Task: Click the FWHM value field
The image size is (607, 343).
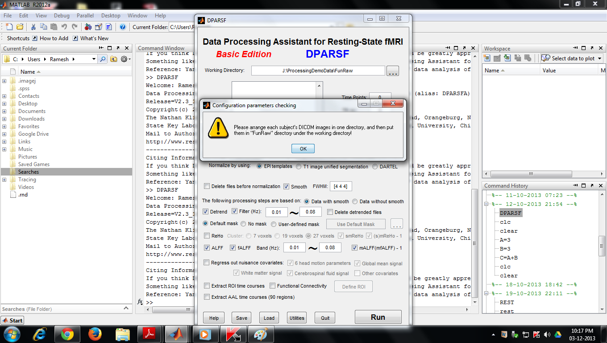Action: [341, 186]
